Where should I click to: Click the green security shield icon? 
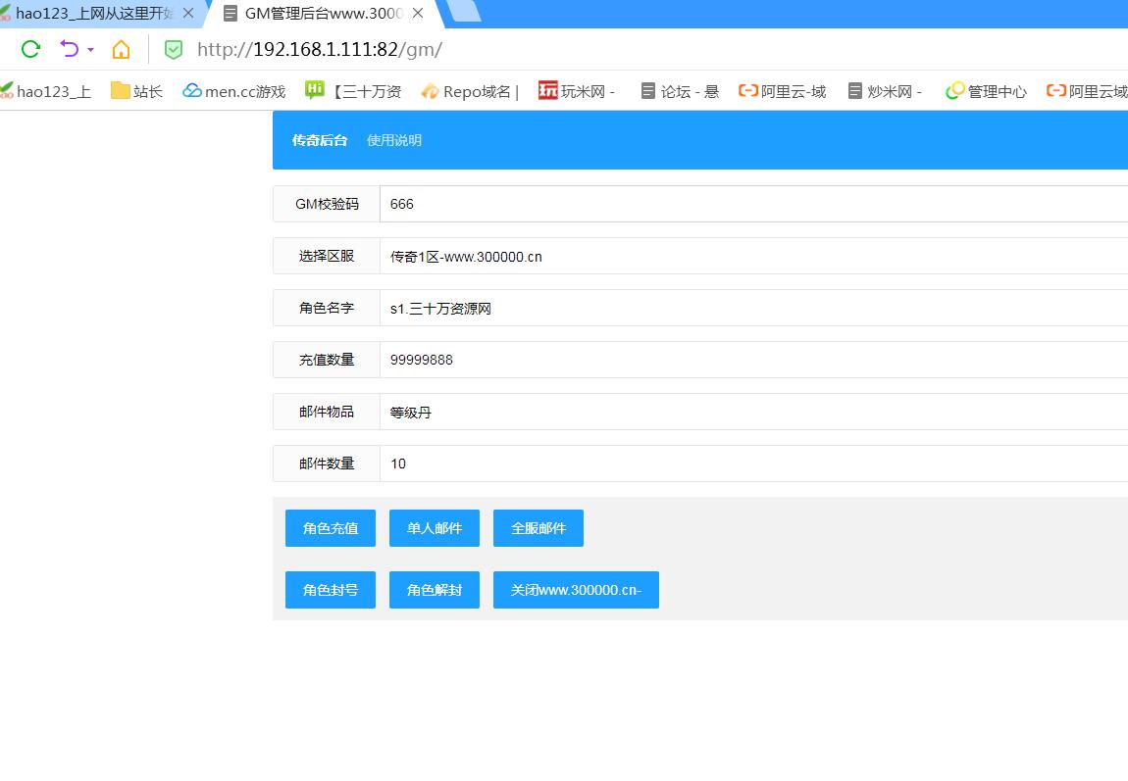[x=174, y=49]
